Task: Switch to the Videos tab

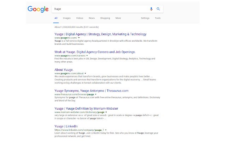Action: tap(79, 18)
